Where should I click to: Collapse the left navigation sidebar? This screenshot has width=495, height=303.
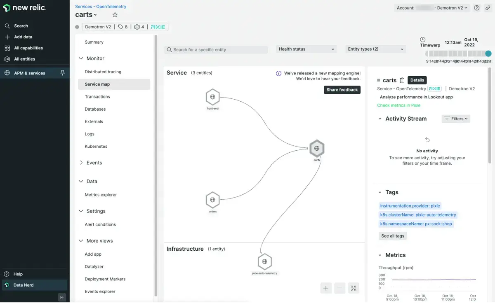(x=62, y=297)
